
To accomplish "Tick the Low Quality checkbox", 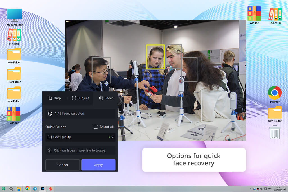I will click(x=49, y=137).
